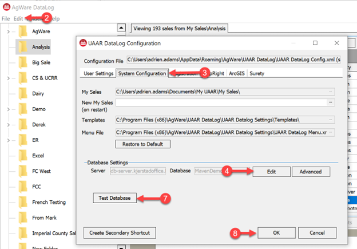Screen dimensions: 357x249
Task: Click the Templates path field
Action: pyautogui.click(x=225, y=120)
